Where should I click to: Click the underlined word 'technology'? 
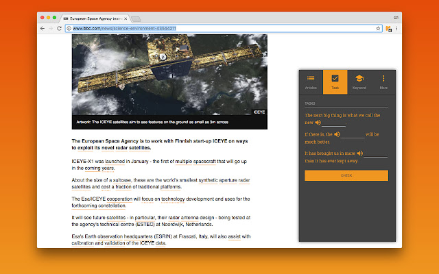(173, 199)
